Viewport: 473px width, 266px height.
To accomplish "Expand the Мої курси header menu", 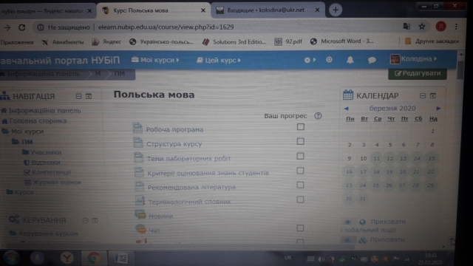I will pyautogui.click(x=155, y=60).
